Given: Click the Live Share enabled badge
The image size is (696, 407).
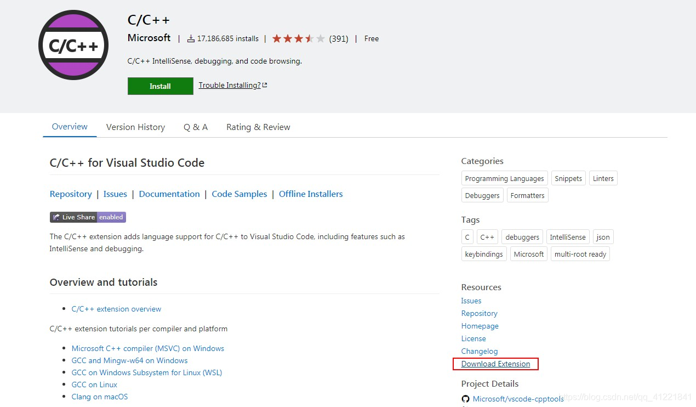Looking at the screenshot, I should point(88,217).
